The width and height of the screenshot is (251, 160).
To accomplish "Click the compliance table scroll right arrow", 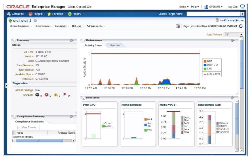I will [73, 141].
